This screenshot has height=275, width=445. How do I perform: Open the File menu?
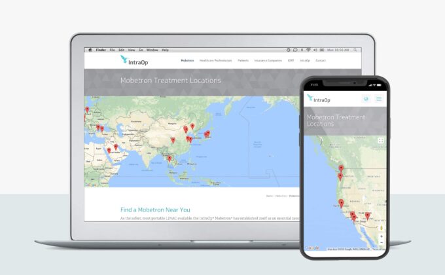[x=112, y=50]
